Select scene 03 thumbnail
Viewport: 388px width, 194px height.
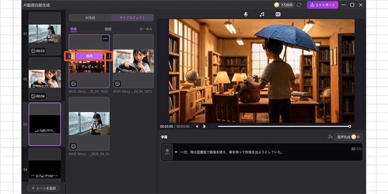tap(45, 124)
